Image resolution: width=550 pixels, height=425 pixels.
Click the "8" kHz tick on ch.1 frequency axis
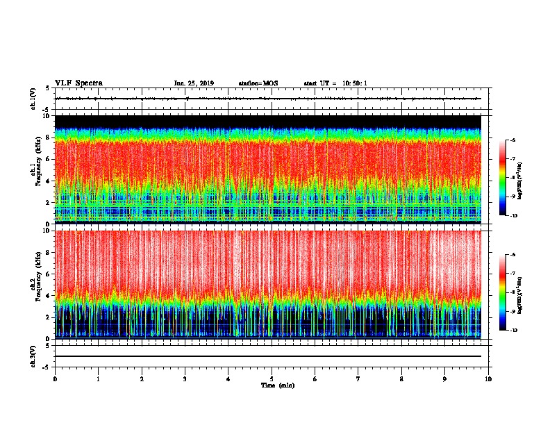pyautogui.click(x=48, y=137)
